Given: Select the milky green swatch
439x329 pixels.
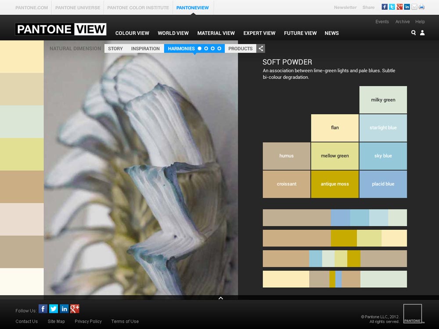Looking at the screenshot, I should point(383,100).
